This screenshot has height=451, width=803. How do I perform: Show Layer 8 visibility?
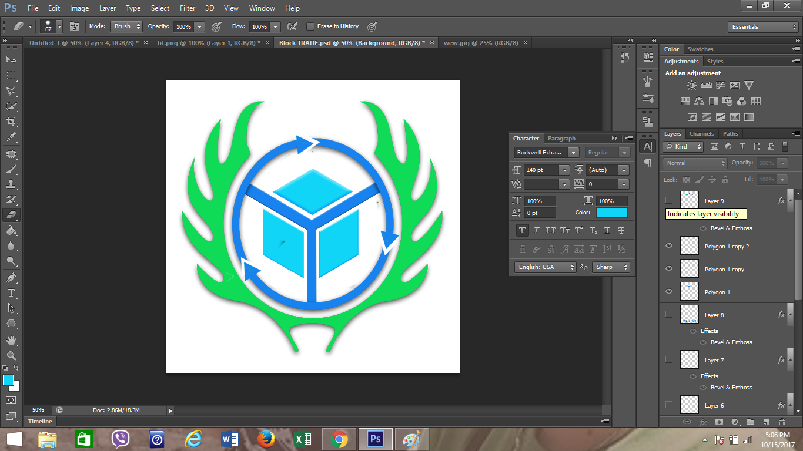(669, 314)
